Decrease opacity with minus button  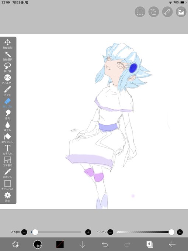(x=110, y=232)
